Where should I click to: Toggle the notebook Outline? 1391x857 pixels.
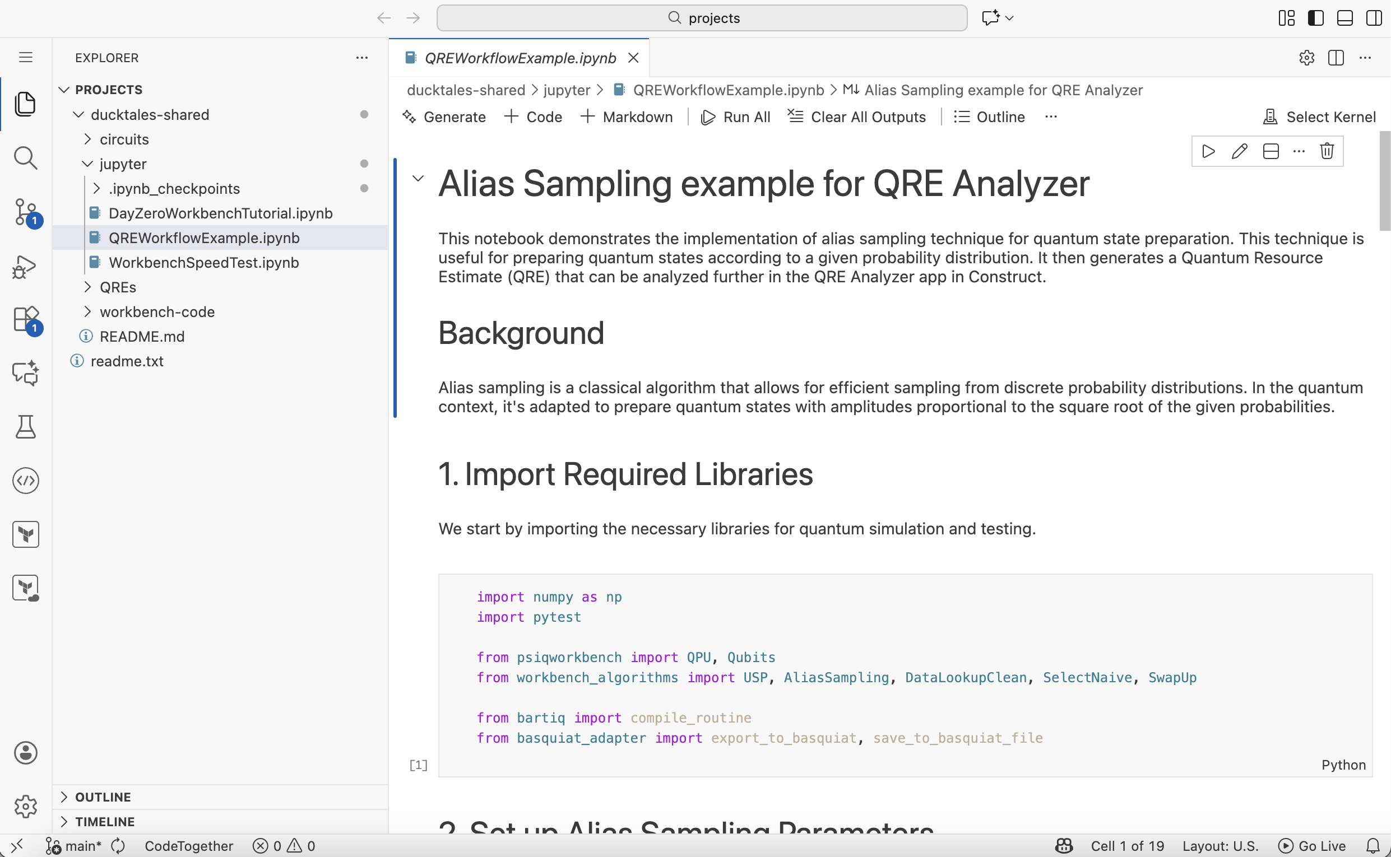coord(990,117)
